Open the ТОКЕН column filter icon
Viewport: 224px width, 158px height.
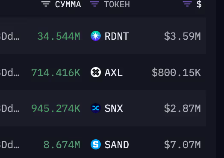pos(94,4)
